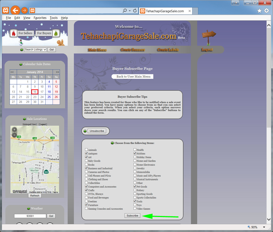The height and width of the screenshot is (232, 273).
Task: Click the wooden arrow signpost icon
Action: click(x=209, y=37)
